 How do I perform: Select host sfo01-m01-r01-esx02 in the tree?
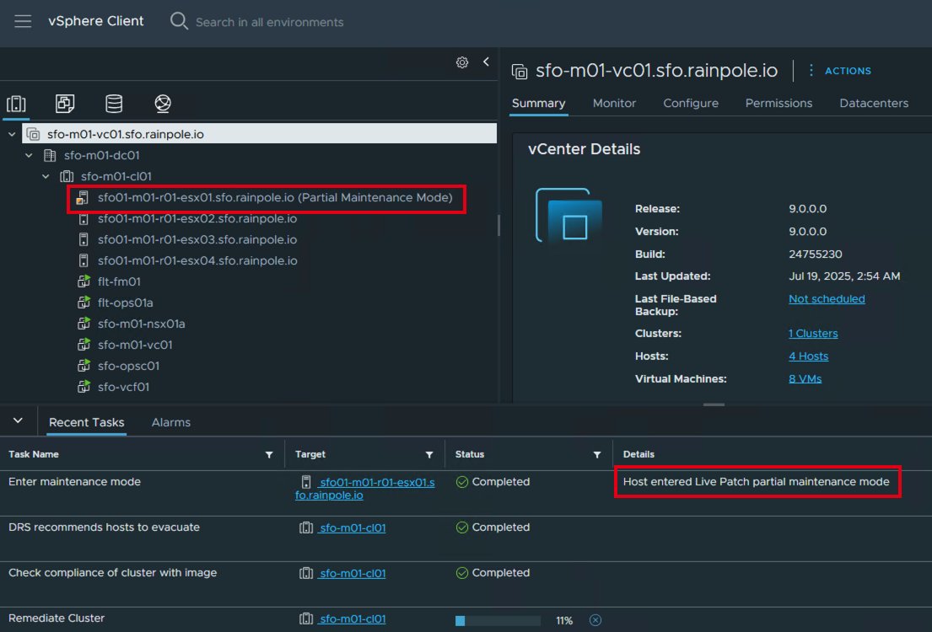coord(197,218)
